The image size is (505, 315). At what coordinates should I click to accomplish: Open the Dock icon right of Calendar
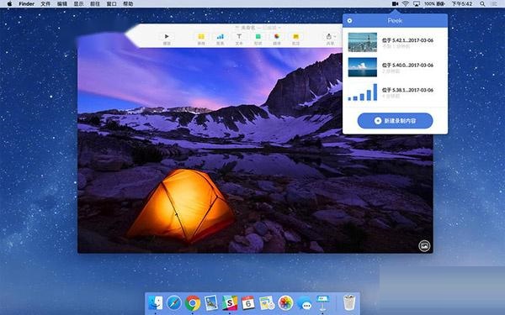267,302
